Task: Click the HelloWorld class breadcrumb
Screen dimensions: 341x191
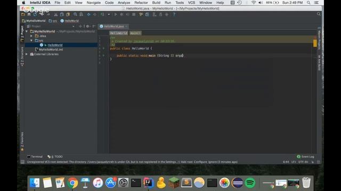Action: click(70, 21)
